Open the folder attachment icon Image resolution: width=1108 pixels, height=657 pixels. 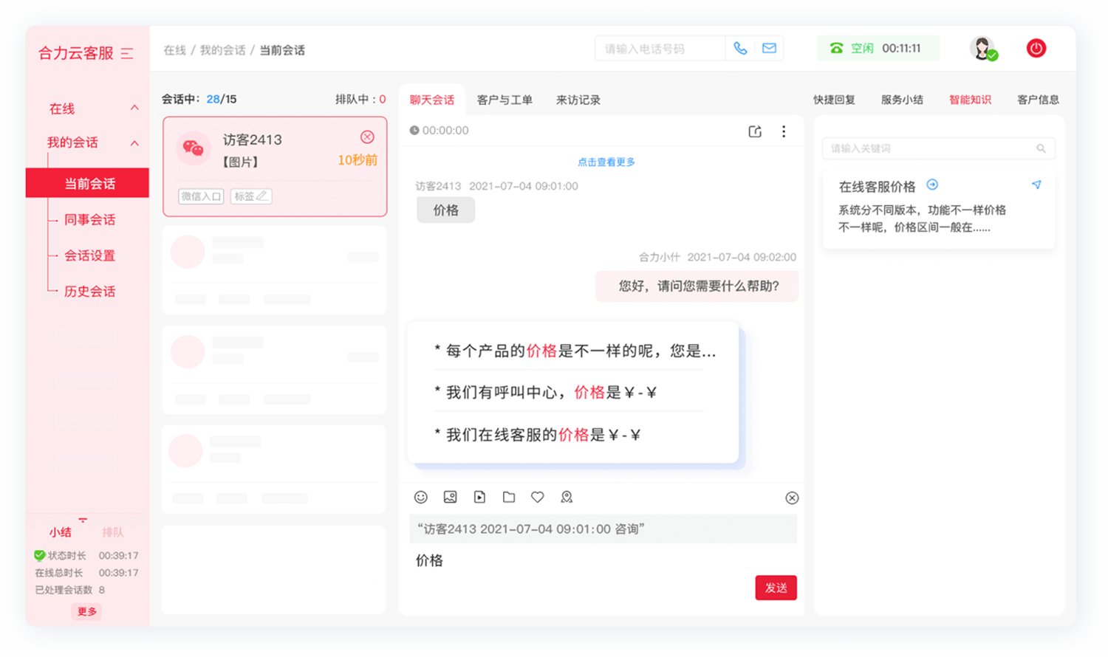point(508,497)
